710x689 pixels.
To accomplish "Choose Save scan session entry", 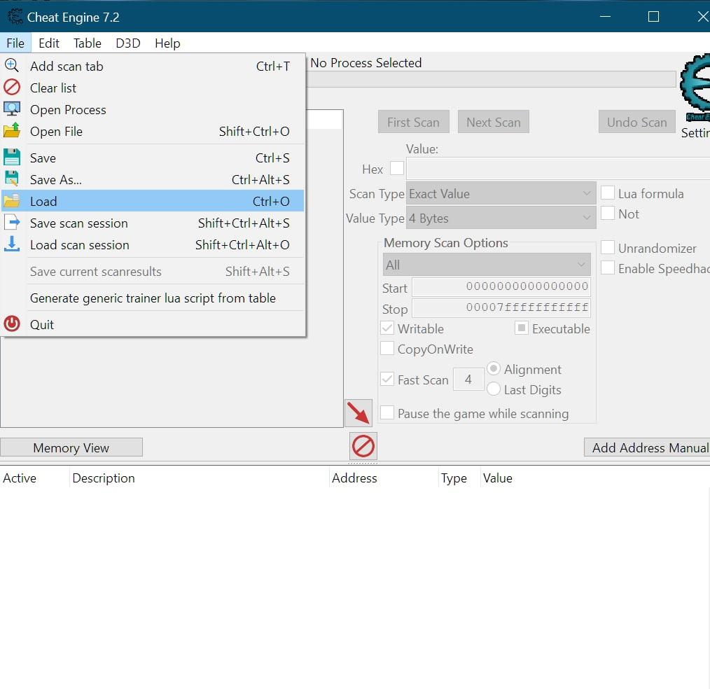I will 153,223.
